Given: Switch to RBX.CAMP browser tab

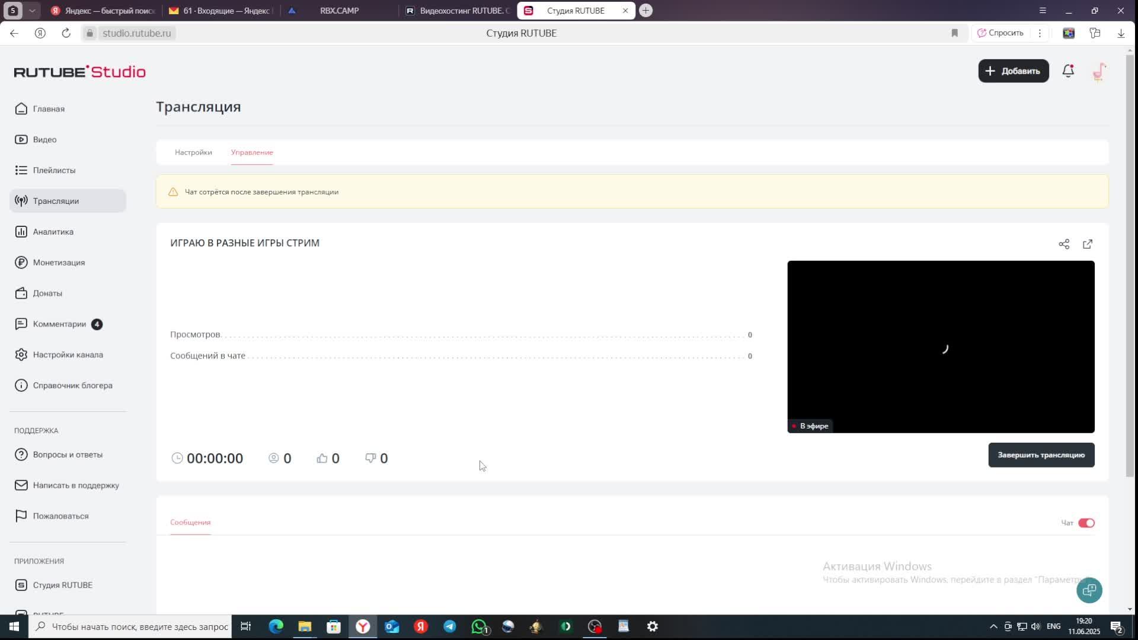Looking at the screenshot, I should click(339, 11).
